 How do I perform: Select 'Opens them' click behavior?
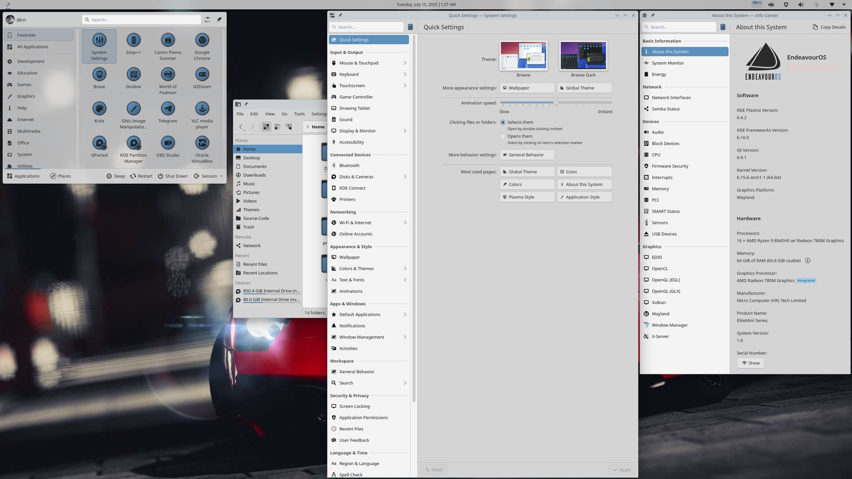[x=503, y=137]
